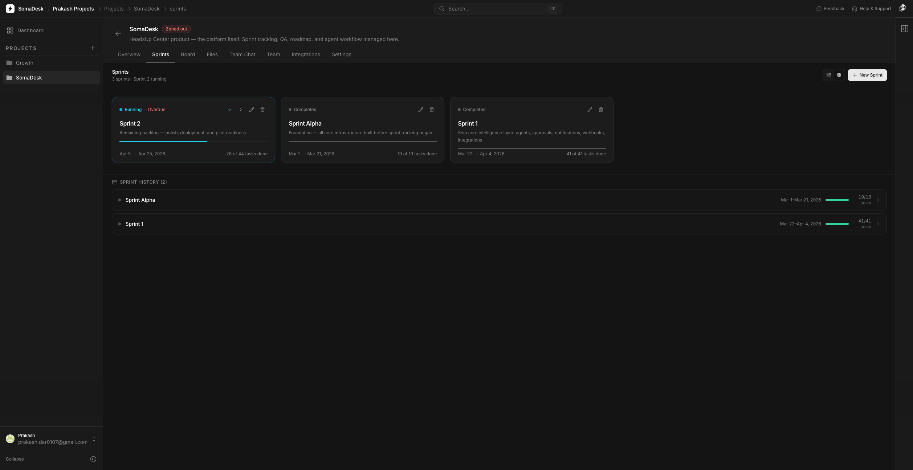Click the SomaDesk lightning logo icon

(x=10, y=9)
